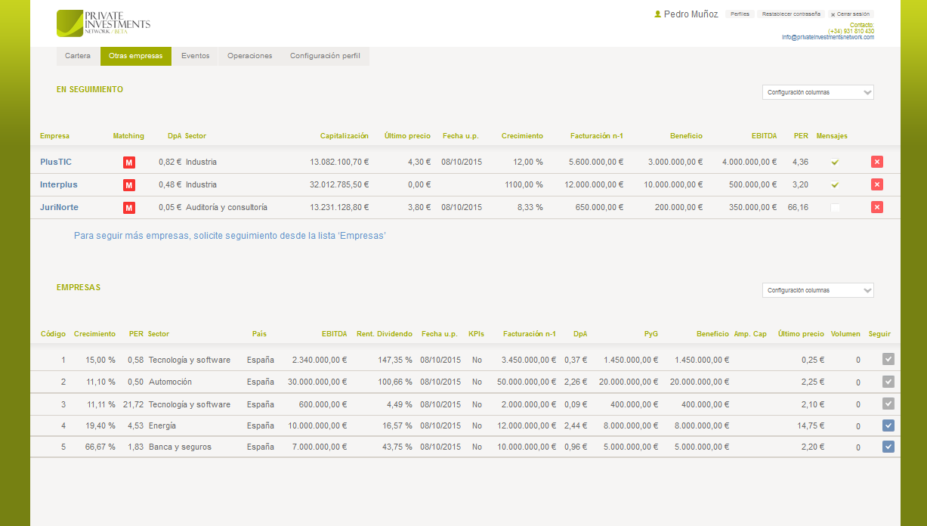927x526 pixels.
Task: Open the Perfiles menu near the username
Action: 740,14
